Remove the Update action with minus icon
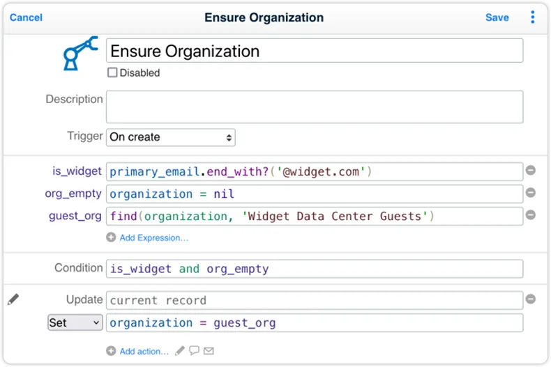The width and height of the screenshot is (551, 367). click(531, 299)
